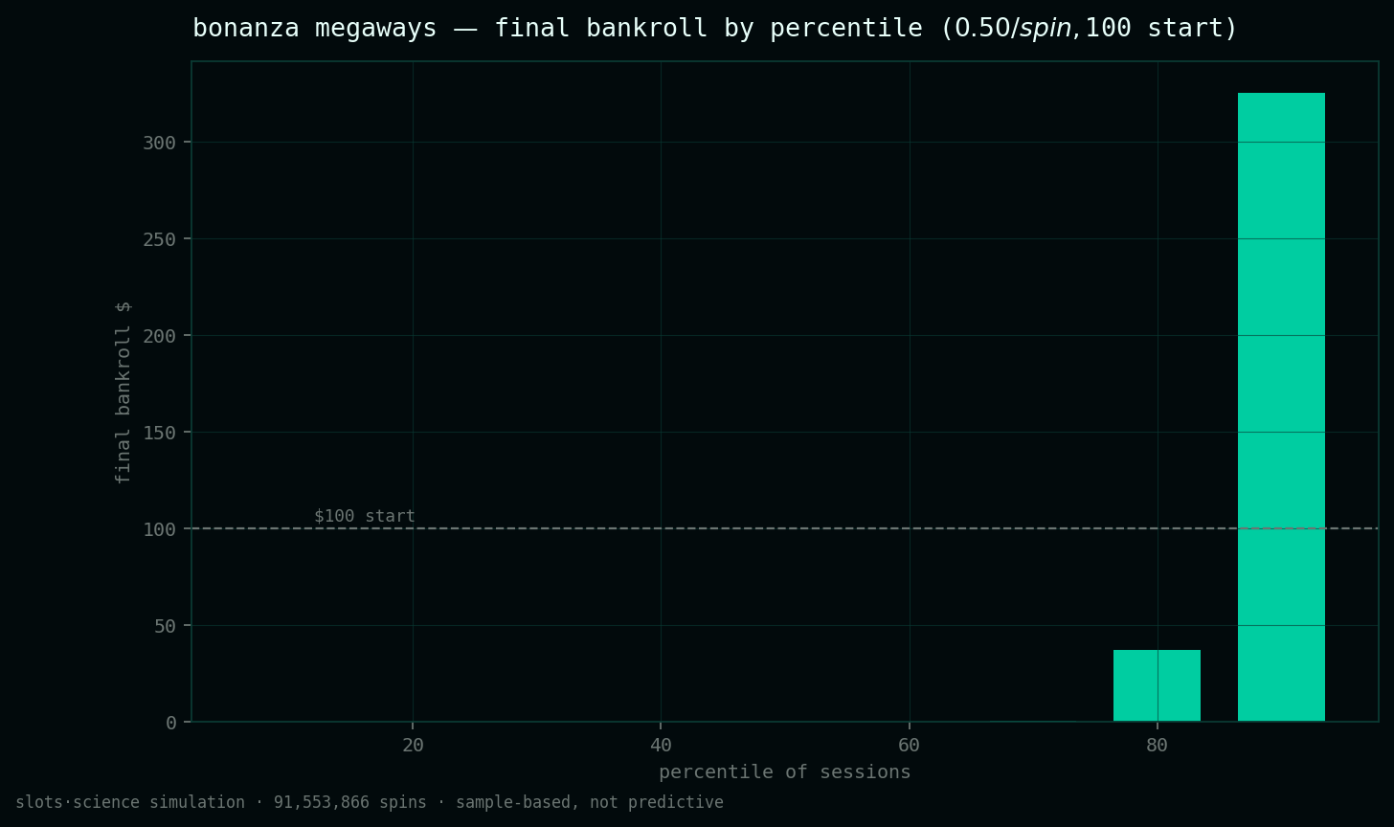Click the y-axis tick value 300

point(160,142)
